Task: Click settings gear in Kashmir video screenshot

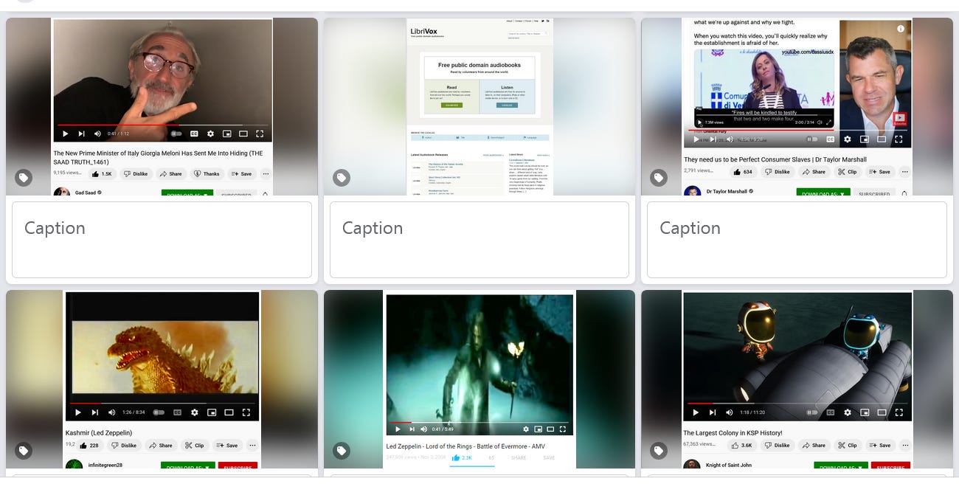Action: pos(195,412)
